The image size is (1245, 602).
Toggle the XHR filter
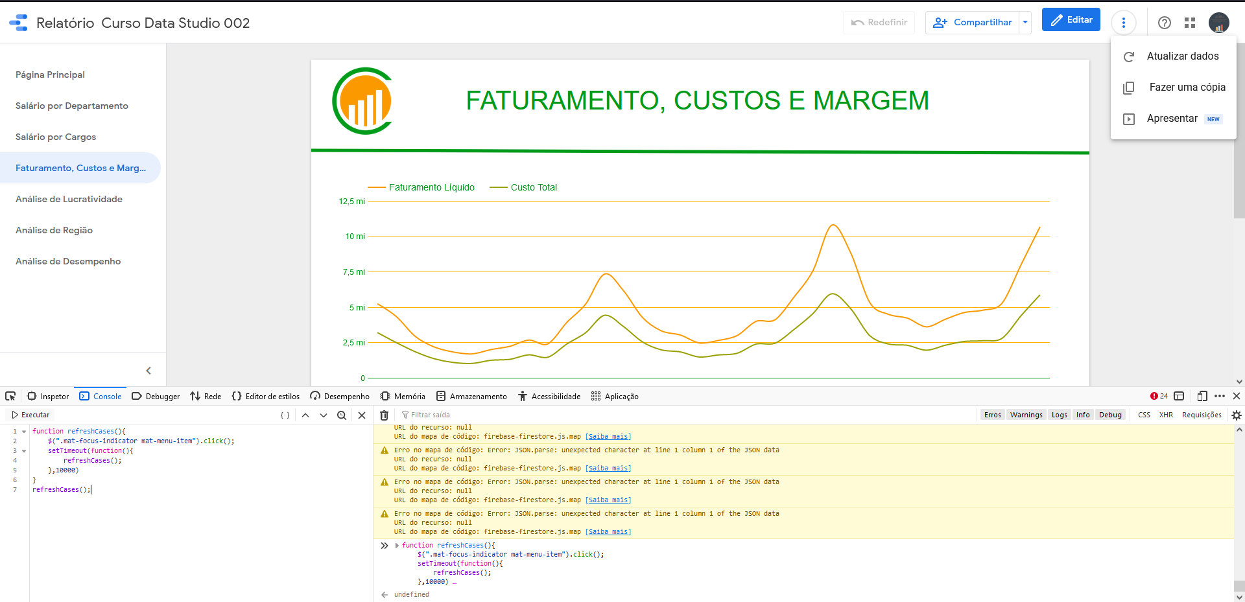pyautogui.click(x=1166, y=415)
